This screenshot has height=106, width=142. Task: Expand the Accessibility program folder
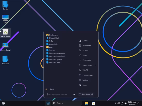(52, 44)
